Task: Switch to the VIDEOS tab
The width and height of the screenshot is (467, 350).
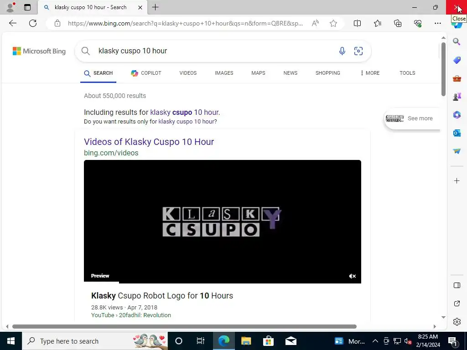Action: (188, 73)
